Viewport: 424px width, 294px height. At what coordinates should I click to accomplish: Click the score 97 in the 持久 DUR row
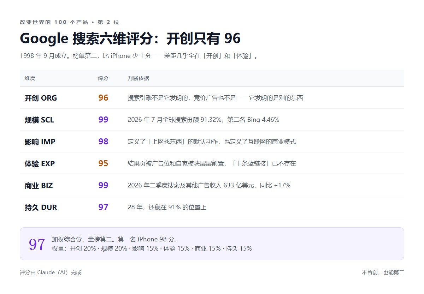tap(103, 207)
